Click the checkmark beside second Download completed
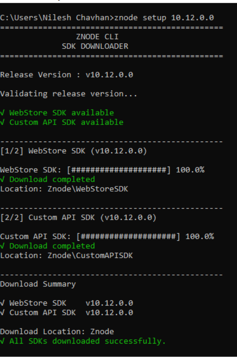The image size is (237, 357). click(x=2, y=246)
